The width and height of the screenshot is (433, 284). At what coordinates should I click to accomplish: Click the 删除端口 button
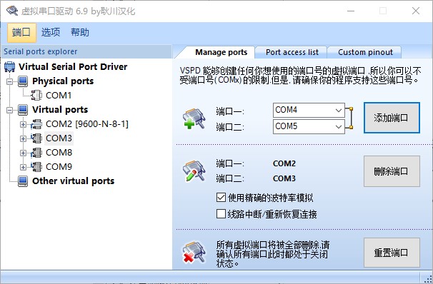point(392,171)
